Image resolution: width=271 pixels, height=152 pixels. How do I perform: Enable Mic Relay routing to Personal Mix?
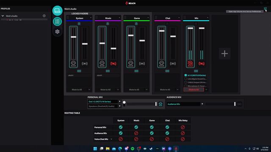click(183, 127)
